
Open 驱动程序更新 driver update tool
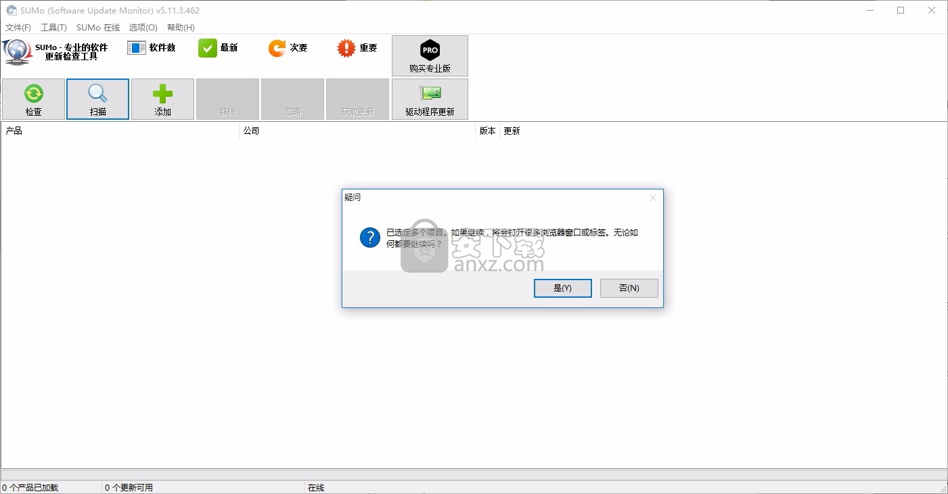click(x=430, y=99)
